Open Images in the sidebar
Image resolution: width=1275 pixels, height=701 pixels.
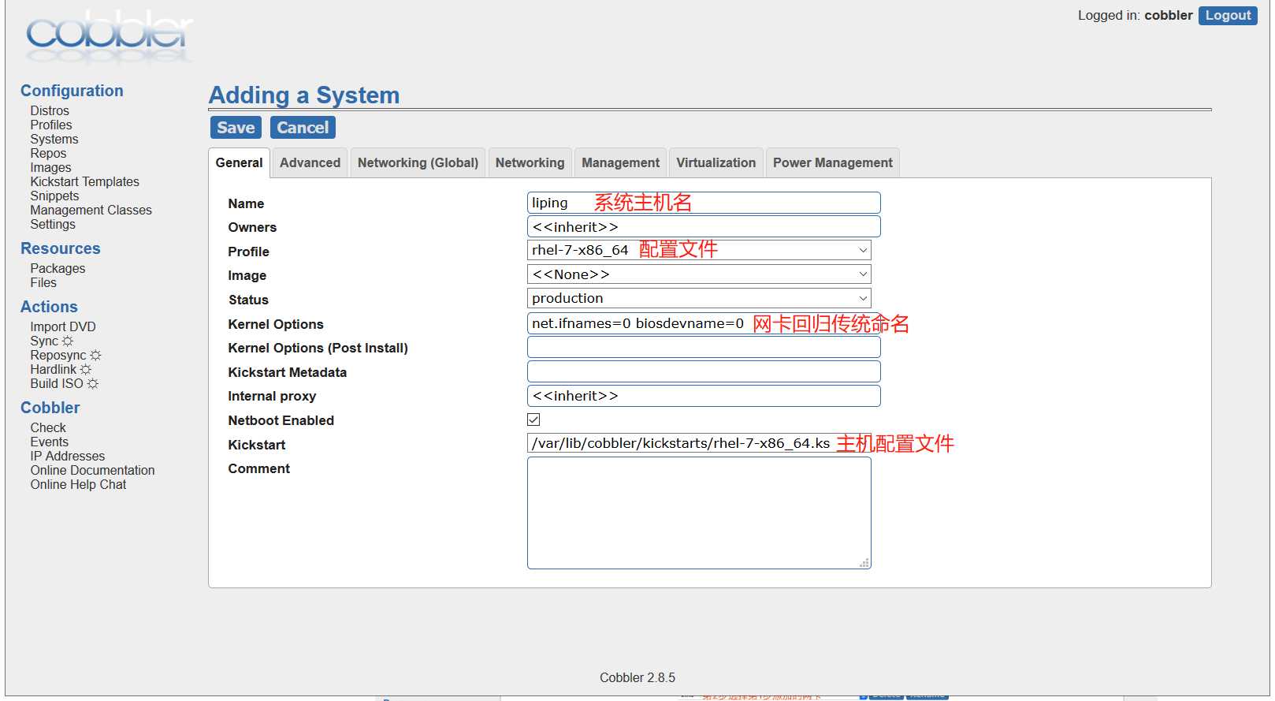click(50, 167)
